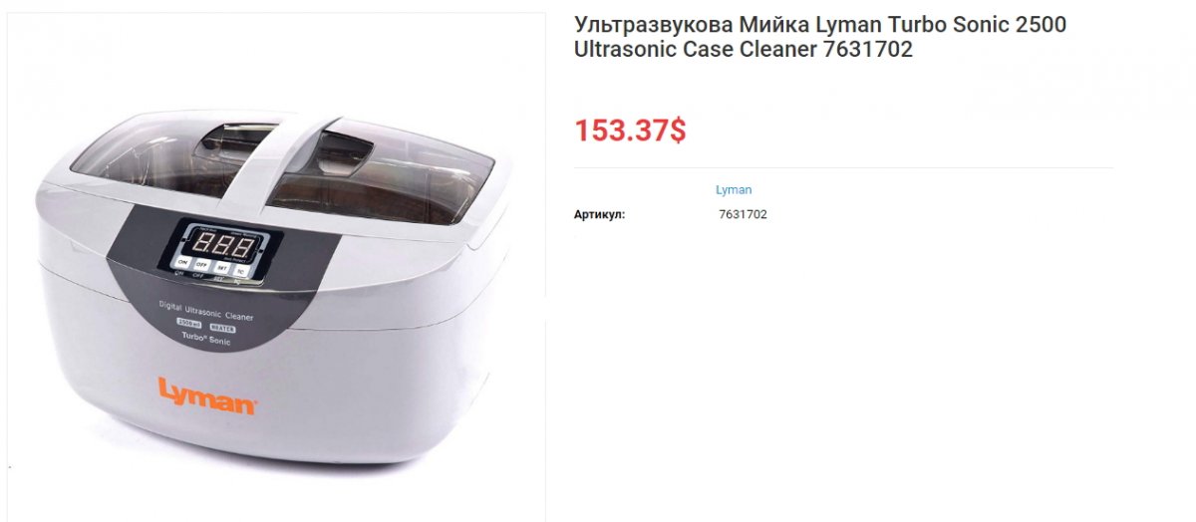Click the product title heading text
The width and height of the screenshot is (1196, 522).
pos(820,37)
